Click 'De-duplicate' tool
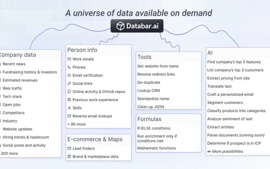The image size is (270, 169). pyautogui.click(x=149, y=82)
